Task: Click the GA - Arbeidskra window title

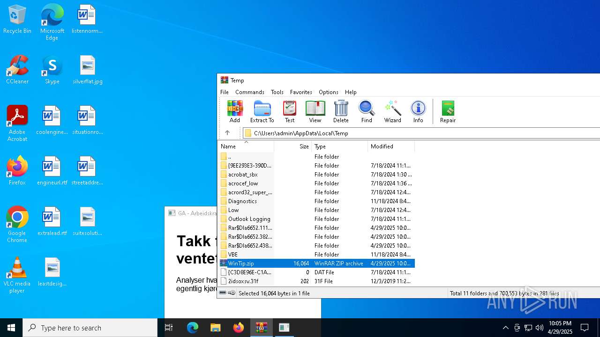Action: pos(197,213)
